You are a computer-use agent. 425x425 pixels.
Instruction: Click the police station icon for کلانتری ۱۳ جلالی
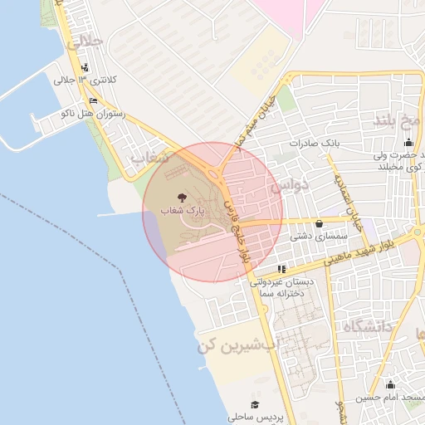tap(85, 67)
